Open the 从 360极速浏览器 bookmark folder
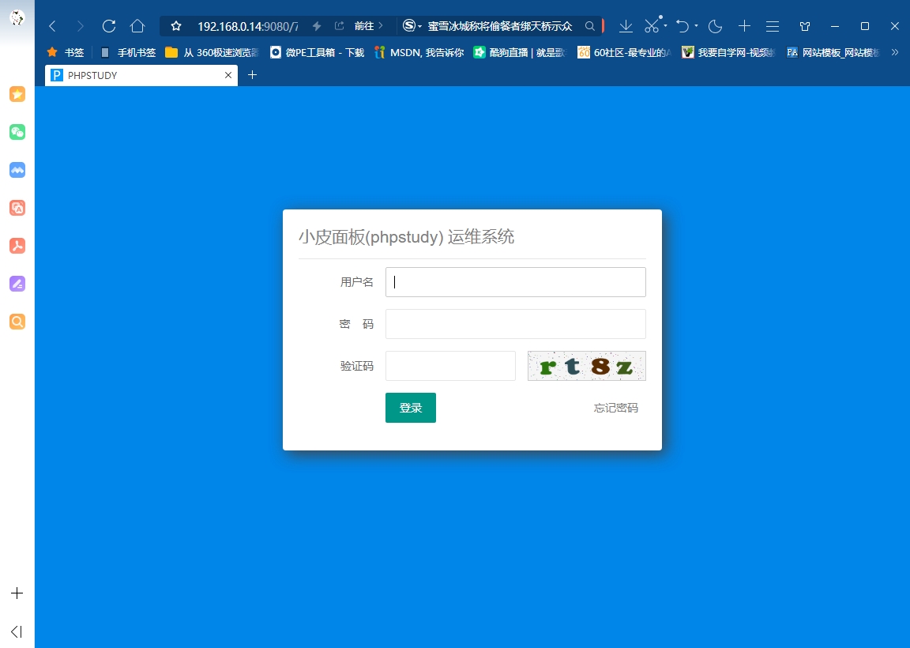Image resolution: width=910 pixels, height=648 pixels. [212, 52]
